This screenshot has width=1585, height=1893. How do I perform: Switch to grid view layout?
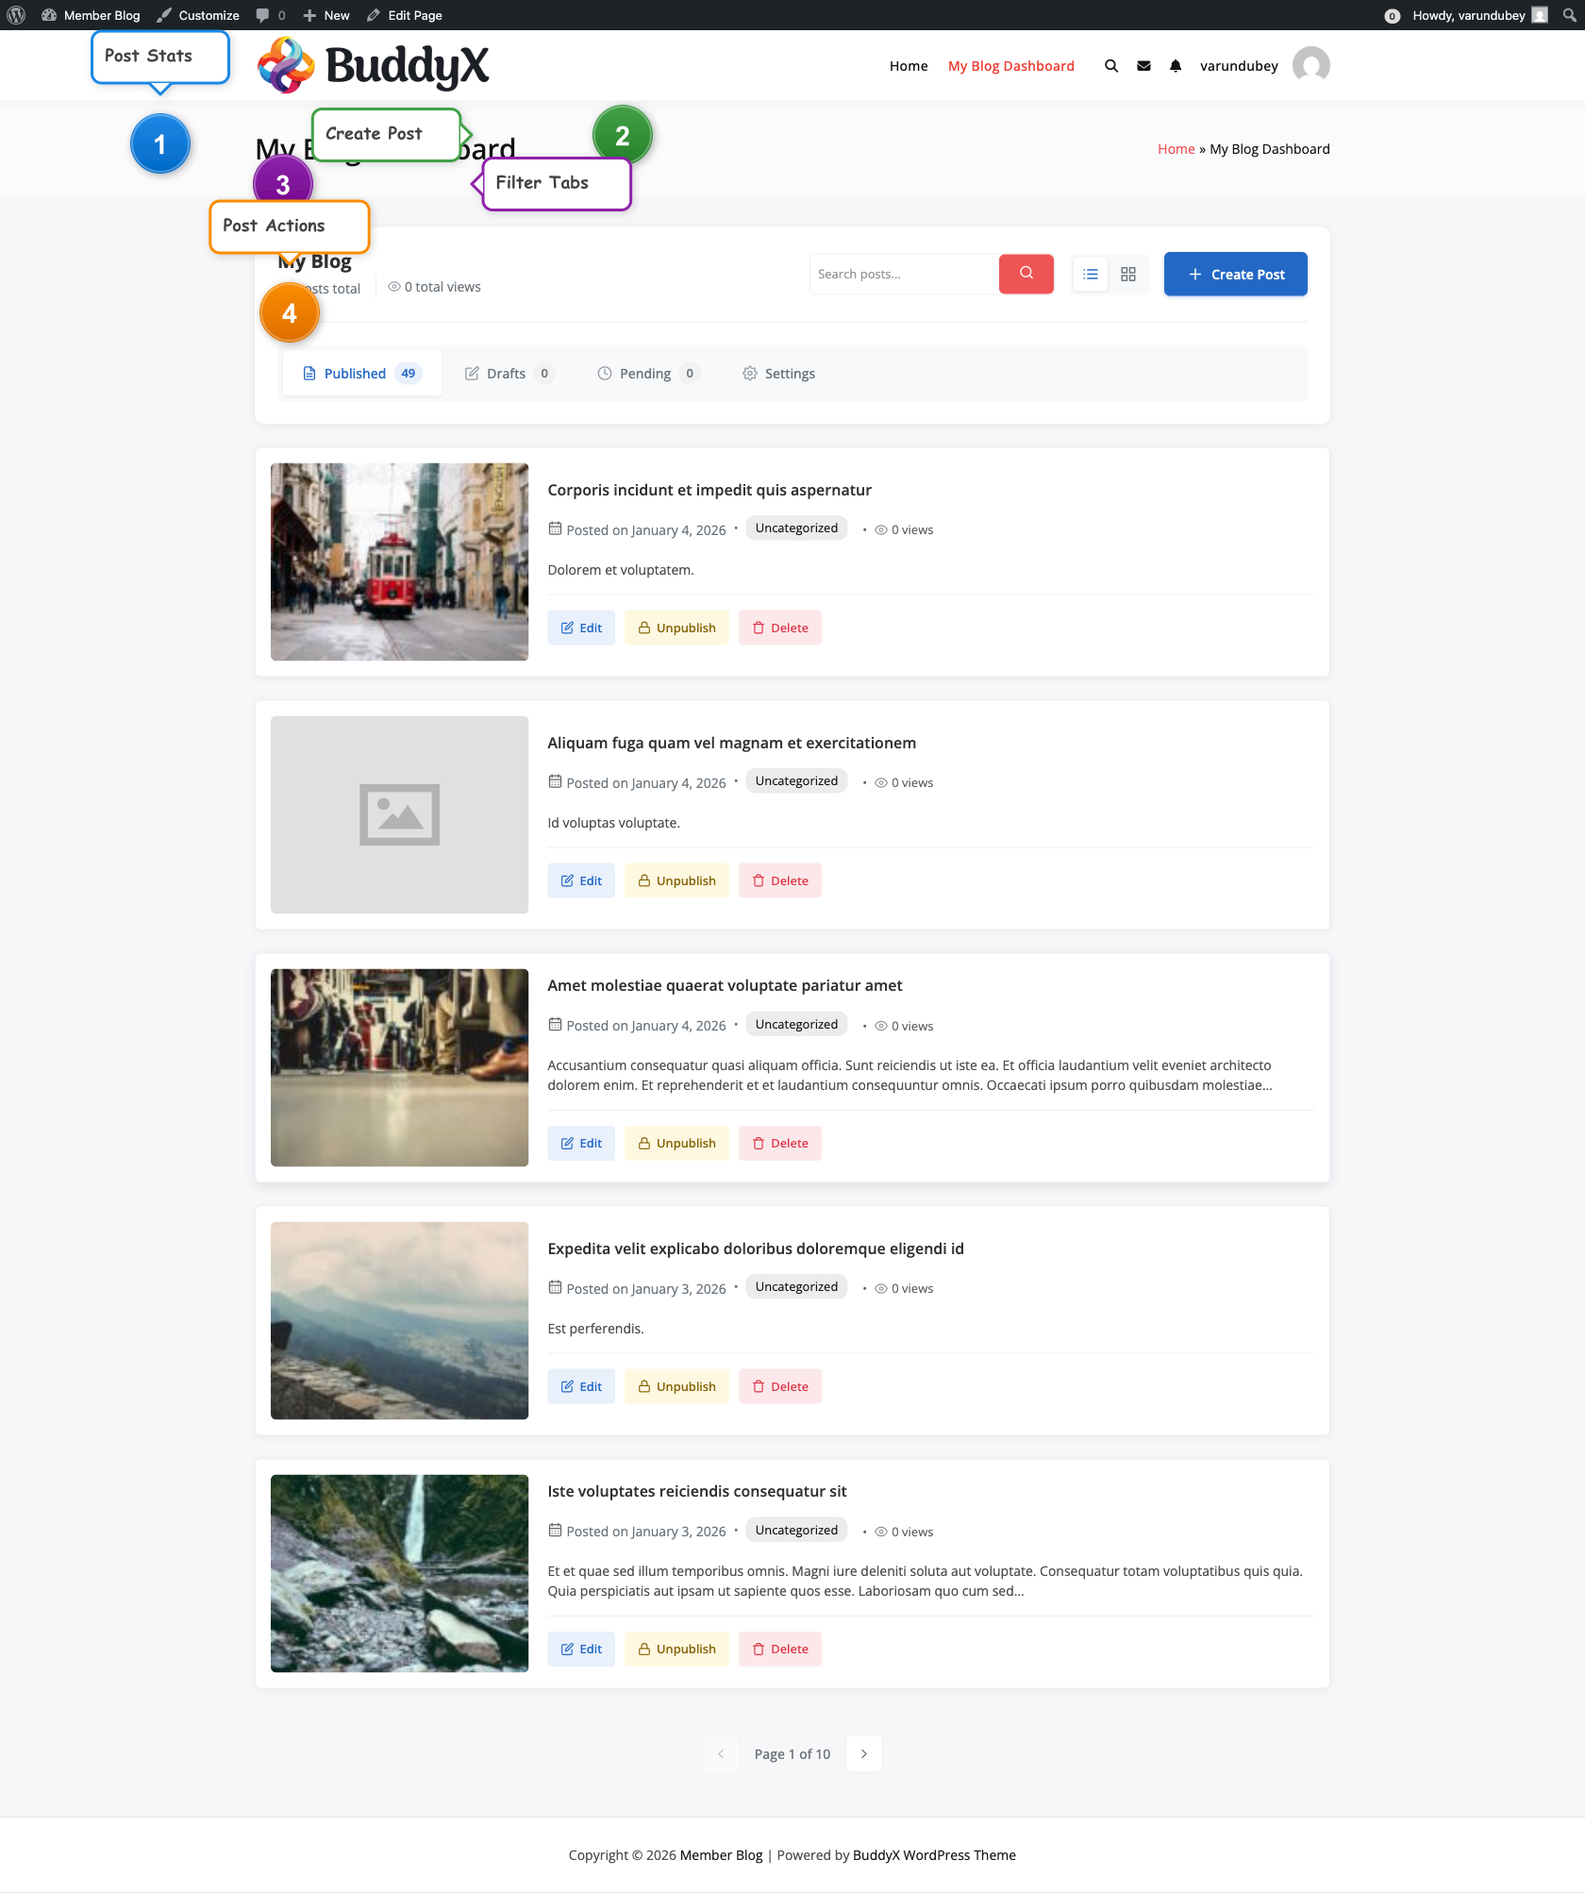[1128, 274]
